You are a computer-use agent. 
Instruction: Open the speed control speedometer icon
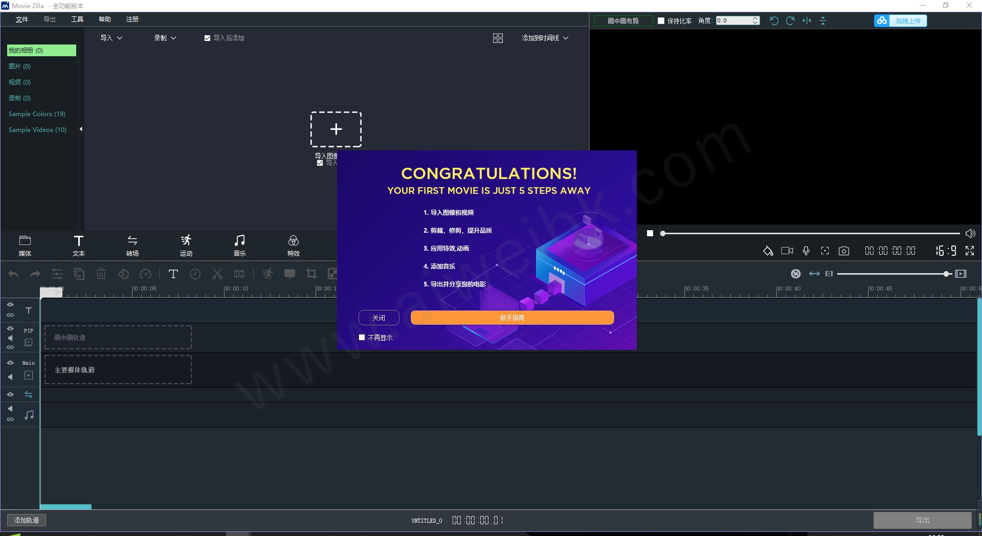[x=146, y=274]
